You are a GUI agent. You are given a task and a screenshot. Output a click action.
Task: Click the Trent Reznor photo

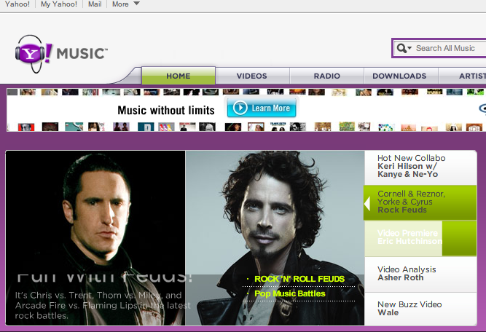pos(95,214)
